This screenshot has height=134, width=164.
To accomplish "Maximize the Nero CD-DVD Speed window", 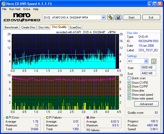I will coord(155,4).
